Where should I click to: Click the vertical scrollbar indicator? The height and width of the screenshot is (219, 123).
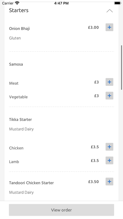[x=122, y=67]
